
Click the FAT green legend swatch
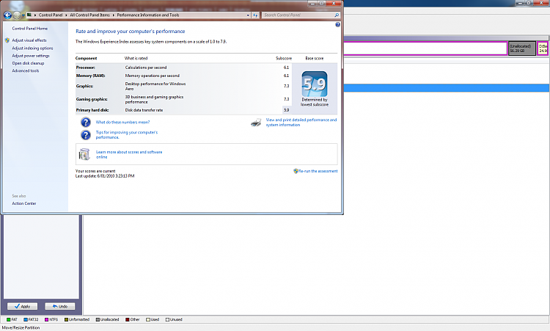[8, 320]
